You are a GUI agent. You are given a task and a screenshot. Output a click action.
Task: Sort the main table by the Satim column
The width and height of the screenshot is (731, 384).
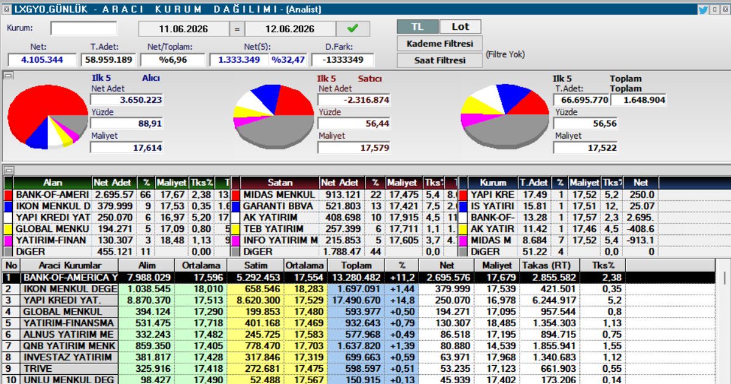pos(255,265)
